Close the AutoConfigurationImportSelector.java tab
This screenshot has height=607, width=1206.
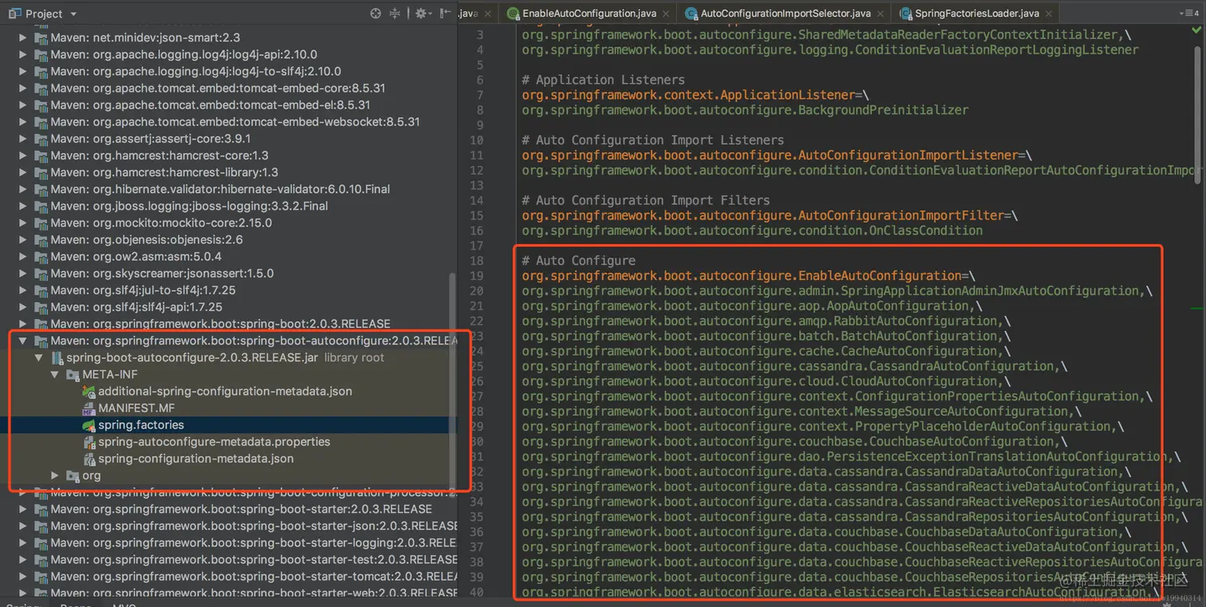pyautogui.click(x=881, y=14)
